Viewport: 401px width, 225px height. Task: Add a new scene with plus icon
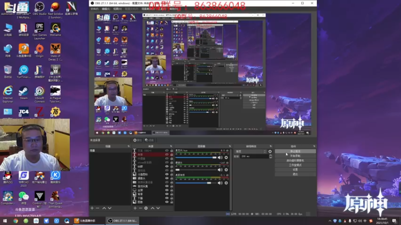tap(92, 208)
